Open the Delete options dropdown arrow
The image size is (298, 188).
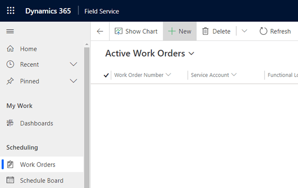[245, 31]
